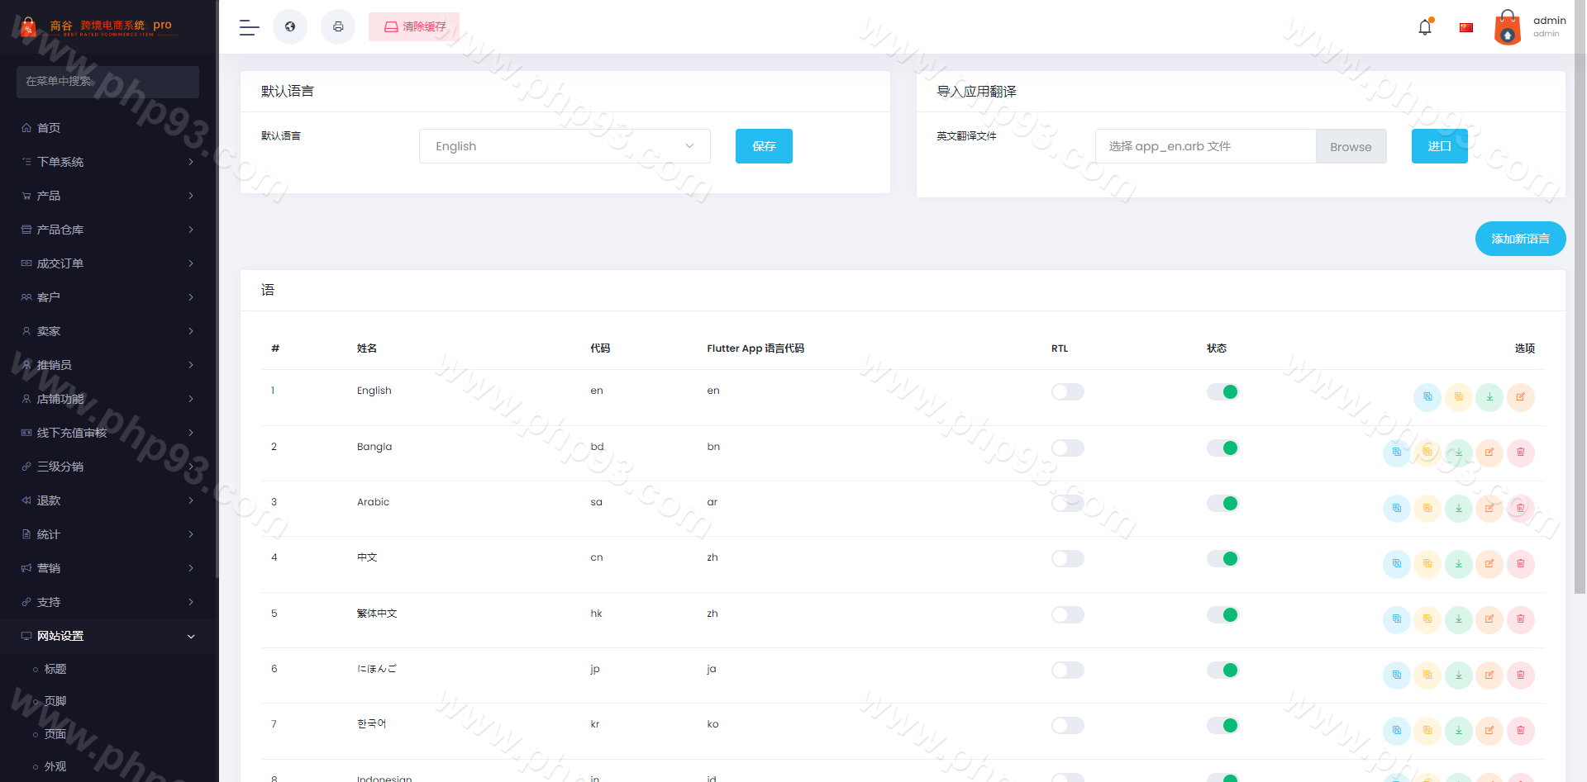Click the 清除缓存 button
This screenshot has height=782, width=1587.
click(414, 27)
